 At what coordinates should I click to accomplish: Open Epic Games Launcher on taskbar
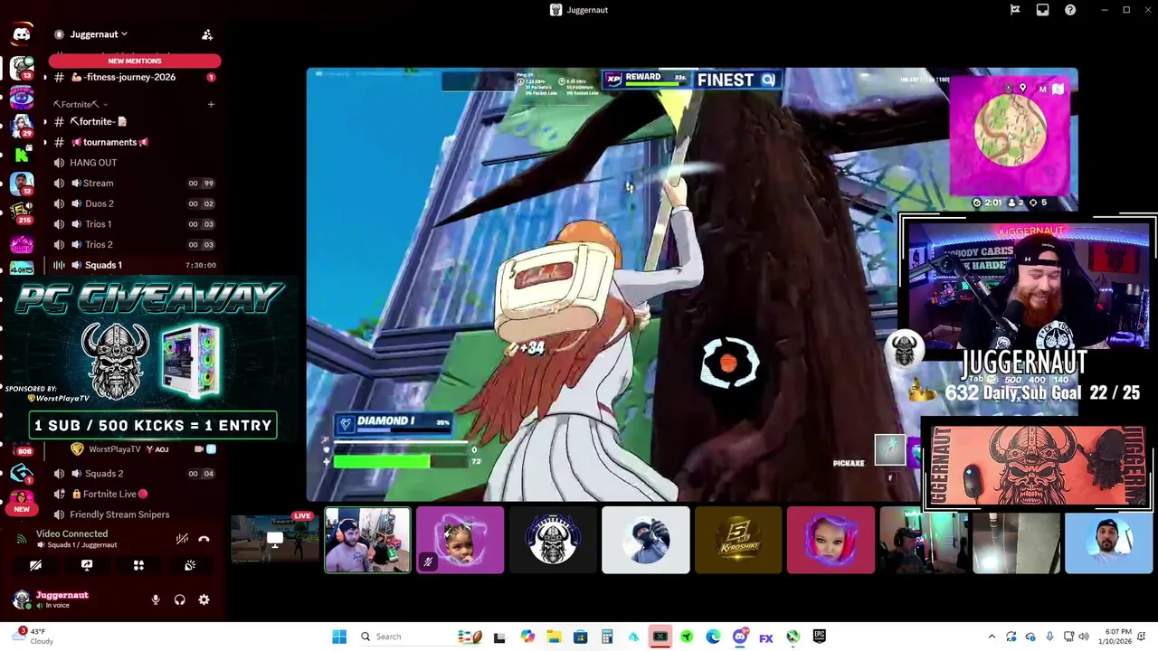point(819,637)
